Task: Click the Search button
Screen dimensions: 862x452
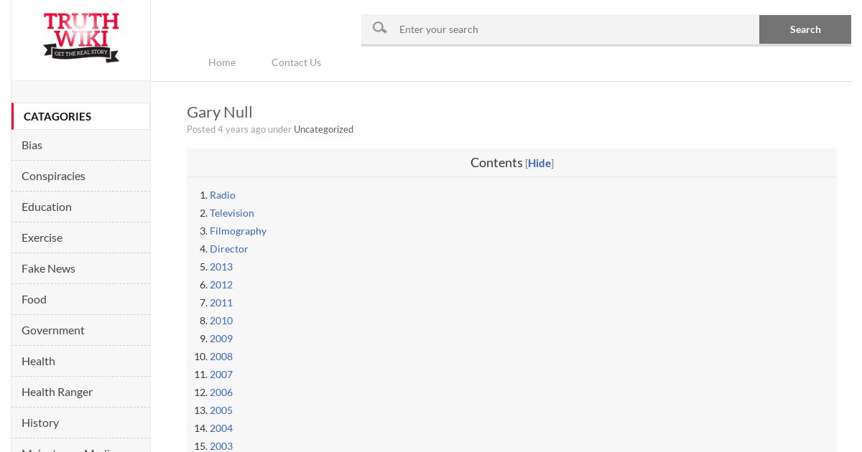Action: (x=805, y=29)
